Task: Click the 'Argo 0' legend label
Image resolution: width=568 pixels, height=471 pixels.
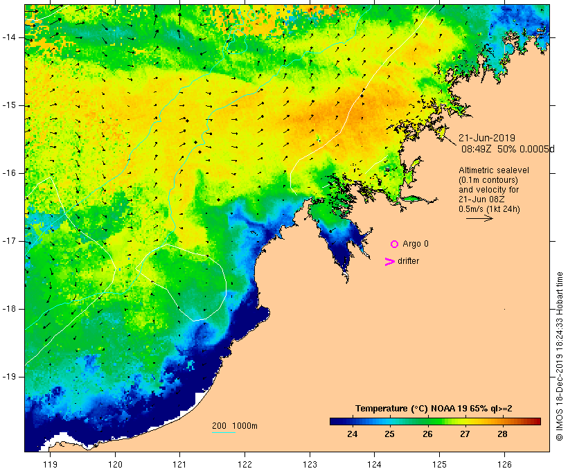Action: click(x=416, y=244)
